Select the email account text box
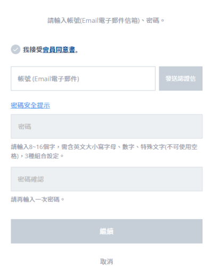This screenshot has height=266, width=213. tap(83, 79)
